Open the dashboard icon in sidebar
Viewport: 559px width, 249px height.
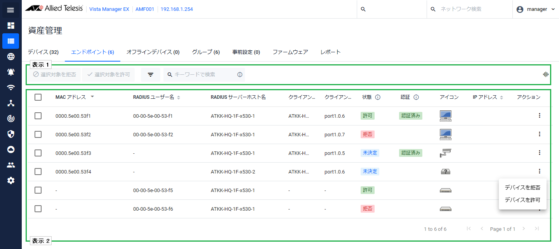pyautogui.click(x=10, y=26)
